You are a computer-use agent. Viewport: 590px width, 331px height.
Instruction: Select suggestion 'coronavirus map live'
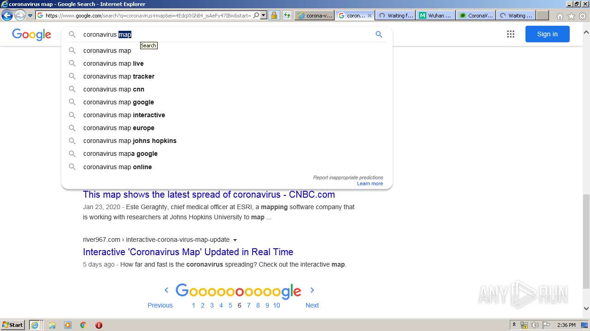pos(227,63)
